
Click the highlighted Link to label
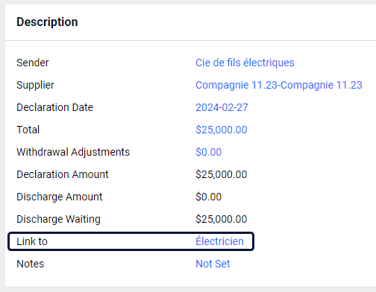pyautogui.click(x=32, y=241)
